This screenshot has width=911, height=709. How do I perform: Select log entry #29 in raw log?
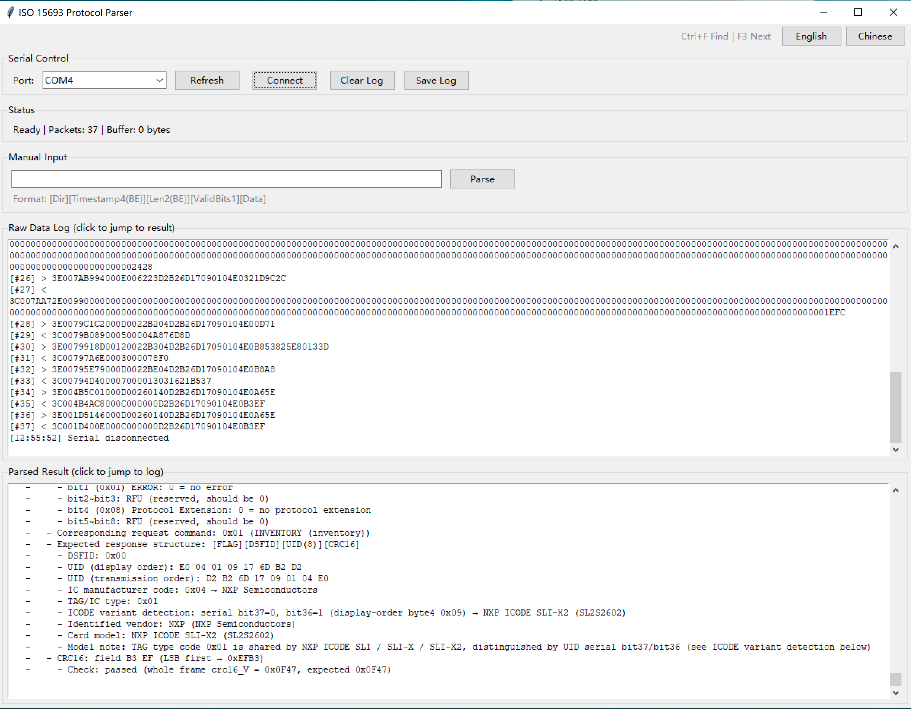100,335
